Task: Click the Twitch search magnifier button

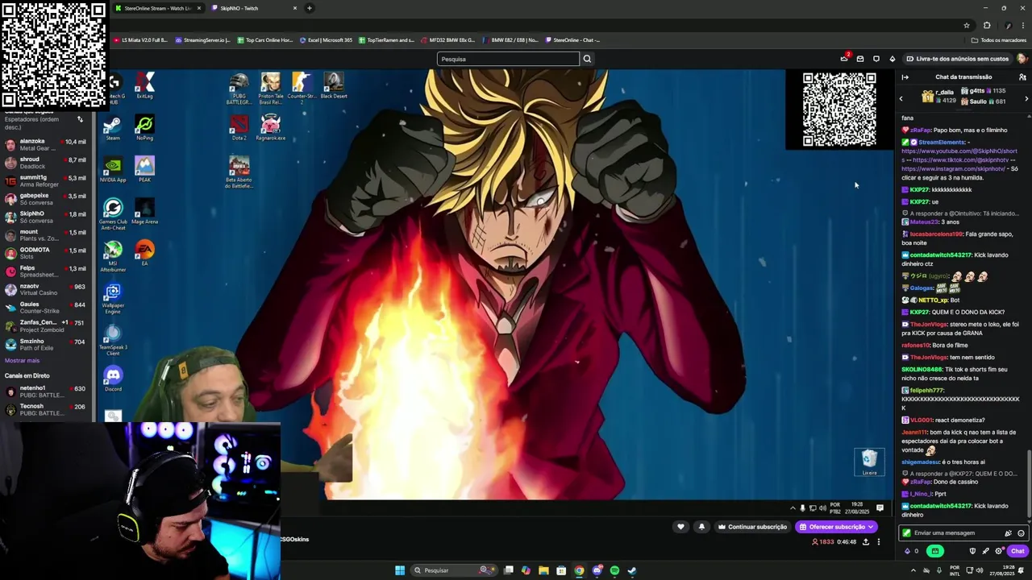Action: click(x=587, y=59)
